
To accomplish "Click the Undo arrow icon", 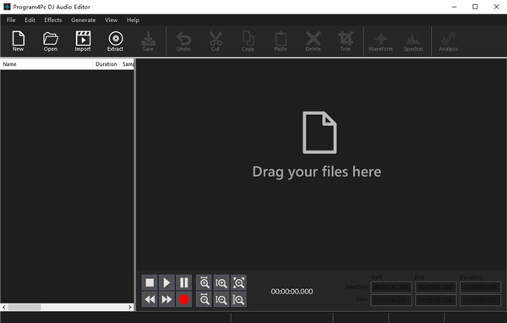I will [x=183, y=41].
